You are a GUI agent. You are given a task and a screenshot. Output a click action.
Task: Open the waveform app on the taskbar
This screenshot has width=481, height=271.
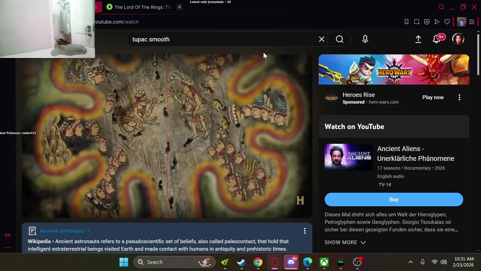point(340,262)
